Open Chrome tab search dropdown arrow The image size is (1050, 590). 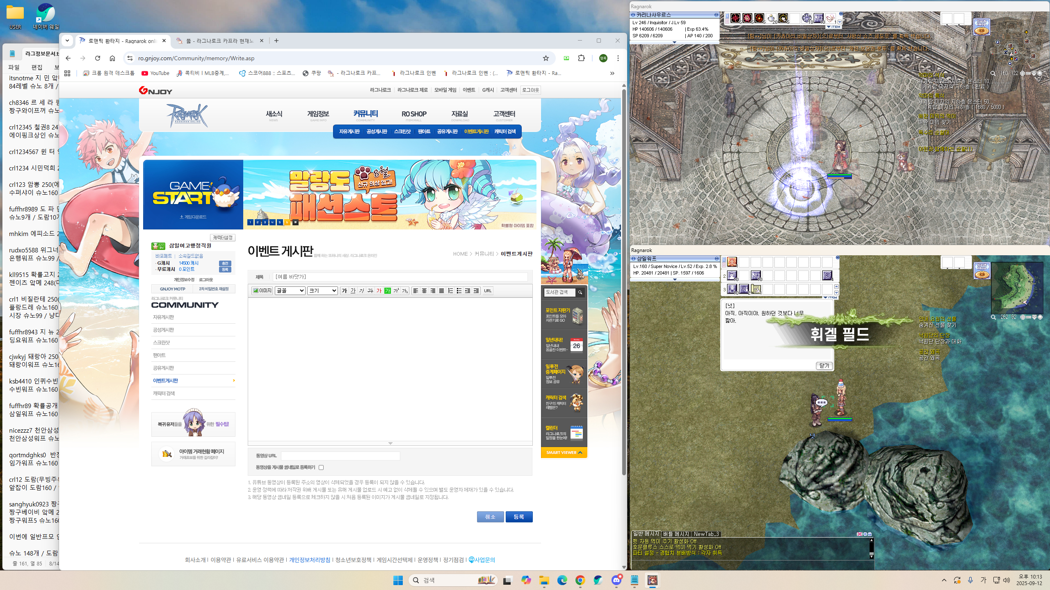pyautogui.click(x=67, y=41)
